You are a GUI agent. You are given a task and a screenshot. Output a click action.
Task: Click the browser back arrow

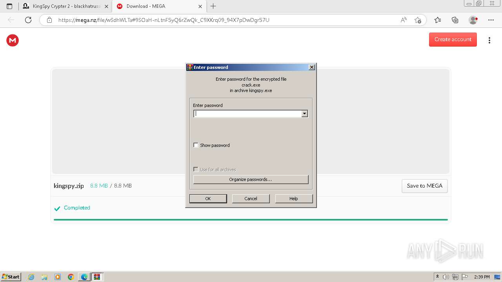pyautogui.click(x=11, y=20)
